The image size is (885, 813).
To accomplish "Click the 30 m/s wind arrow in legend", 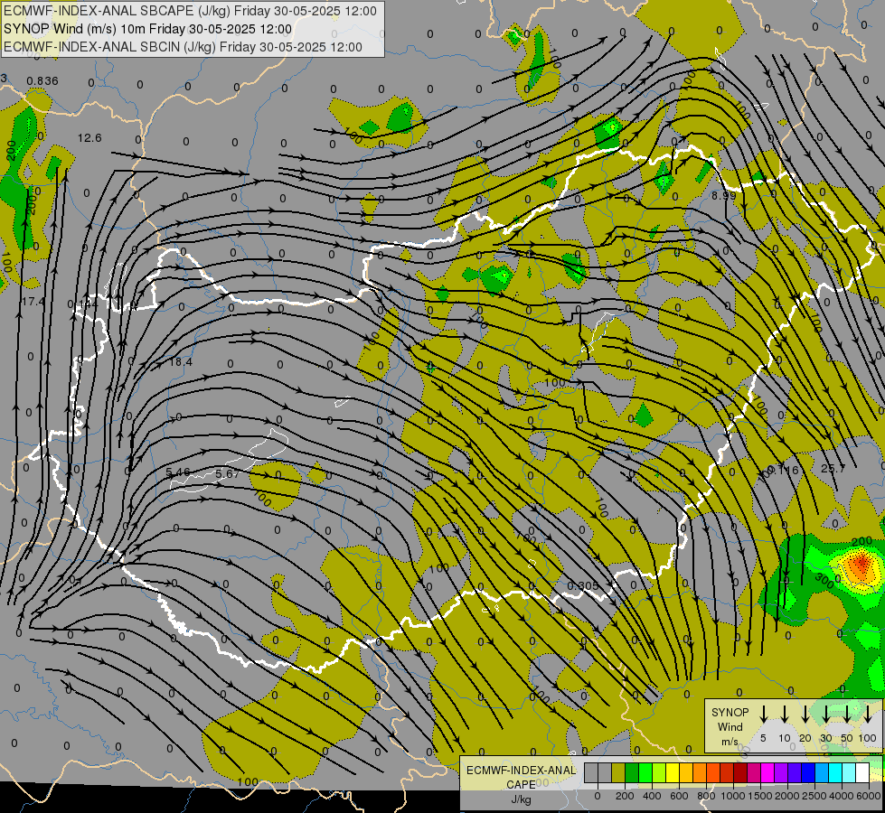I will (x=826, y=715).
